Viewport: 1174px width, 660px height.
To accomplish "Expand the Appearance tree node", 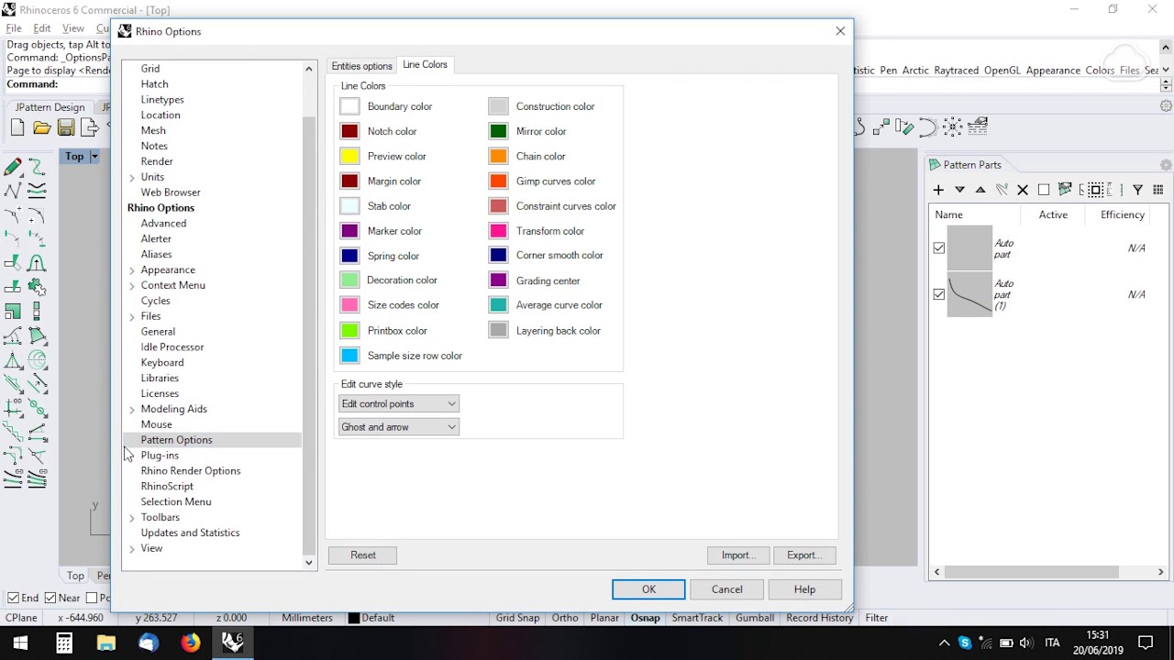I will [x=132, y=270].
